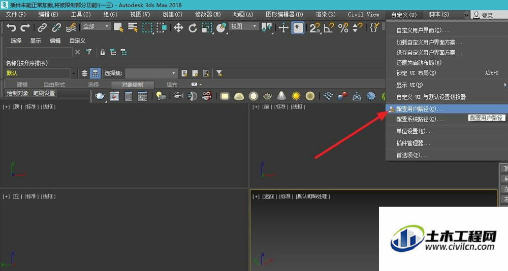The width and height of the screenshot is (508, 271).
Task: Switch to the 自由形式 ribbon tab
Action: tap(54, 85)
